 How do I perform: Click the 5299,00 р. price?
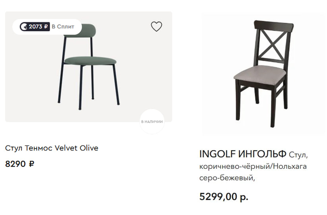pyautogui.click(x=224, y=197)
